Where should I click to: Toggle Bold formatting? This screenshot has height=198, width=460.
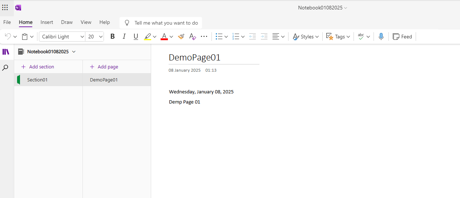[x=113, y=37]
